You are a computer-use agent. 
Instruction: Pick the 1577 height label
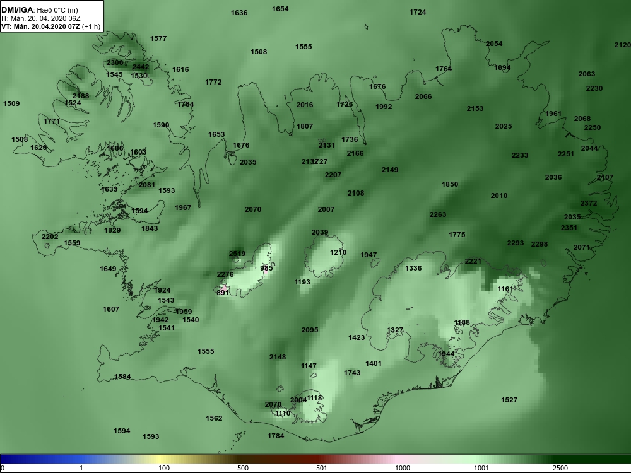click(158, 38)
